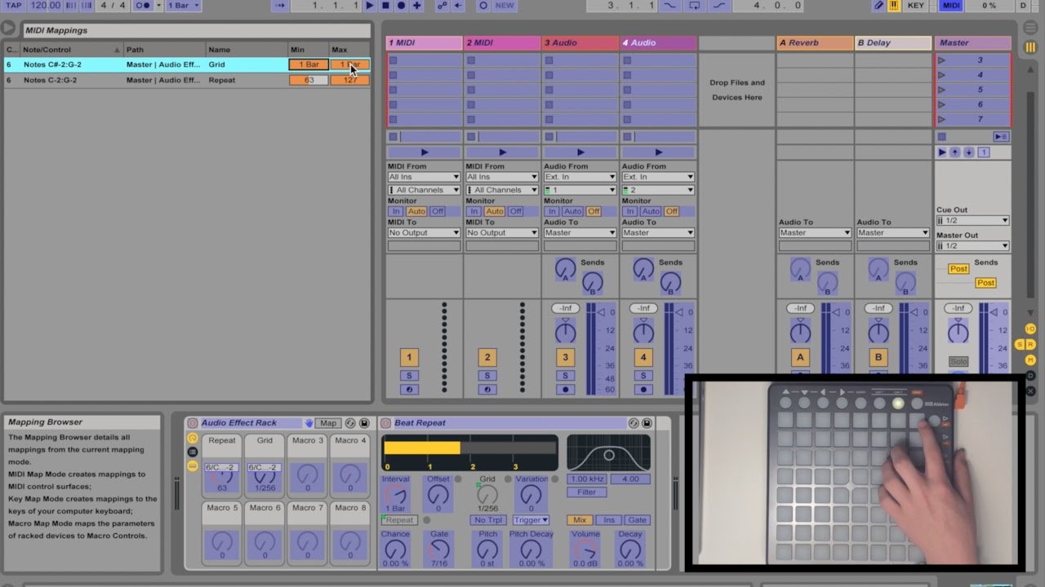Show the In/Out section with the I-O selector

pos(1030,329)
